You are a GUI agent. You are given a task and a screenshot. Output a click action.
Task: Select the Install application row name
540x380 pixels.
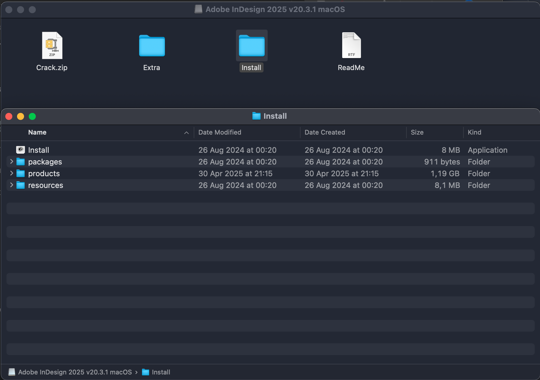point(38,150)
